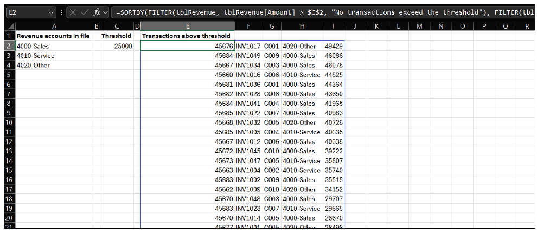Select the row 10 header
537x239 pixels.
pos(8,122)
